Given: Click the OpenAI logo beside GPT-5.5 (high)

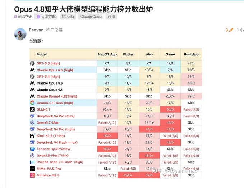Looking at the screenshot, I should click(32, 63).
